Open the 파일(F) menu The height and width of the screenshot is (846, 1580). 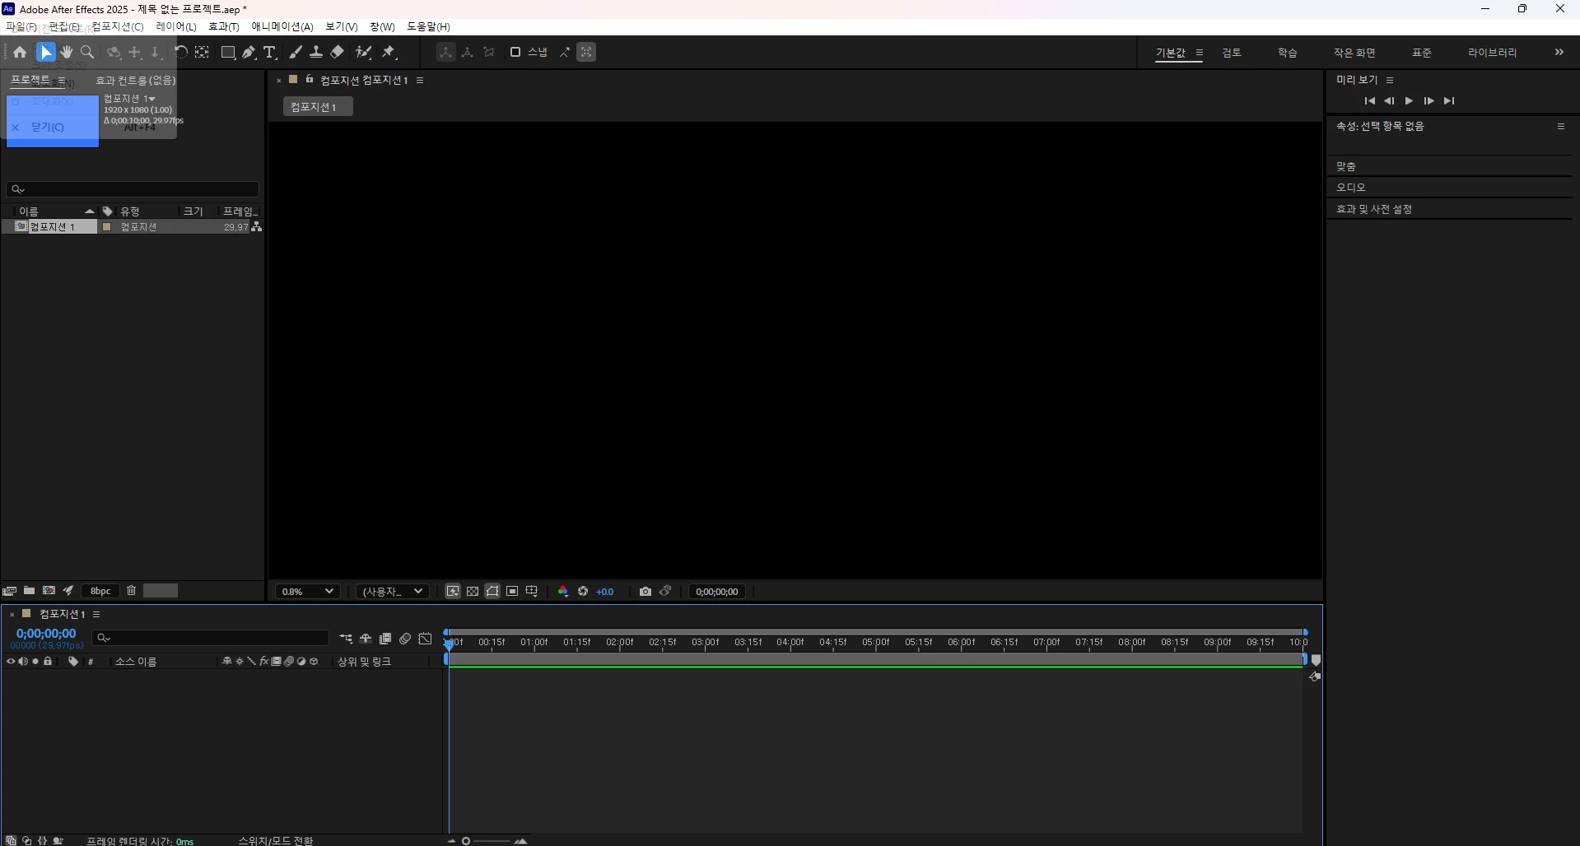pyautogui.click(x=21, y=27)
